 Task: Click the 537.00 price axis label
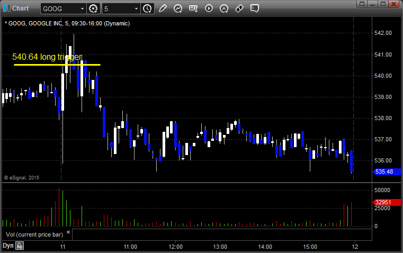point(383,140)
